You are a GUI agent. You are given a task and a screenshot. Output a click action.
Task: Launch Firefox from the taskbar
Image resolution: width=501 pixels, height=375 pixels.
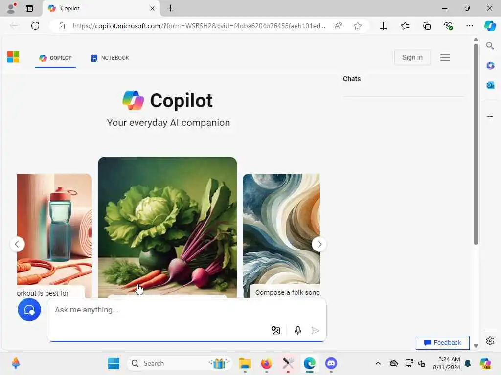[x=267, y=363]
